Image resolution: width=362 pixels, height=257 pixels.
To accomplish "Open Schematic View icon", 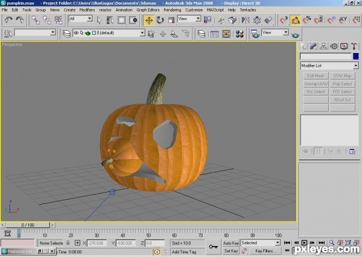I will click(226, 34).
